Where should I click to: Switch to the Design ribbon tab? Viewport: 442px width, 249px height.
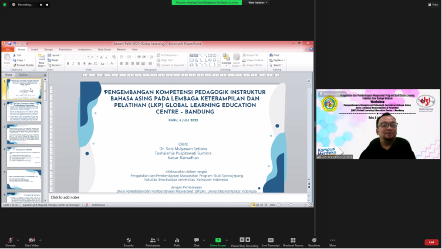click(x=49, y=49)
